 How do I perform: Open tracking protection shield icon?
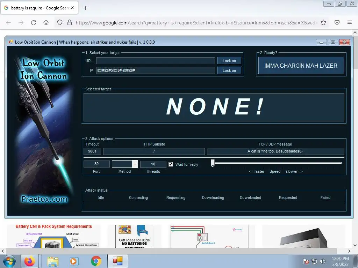point(59,22)
